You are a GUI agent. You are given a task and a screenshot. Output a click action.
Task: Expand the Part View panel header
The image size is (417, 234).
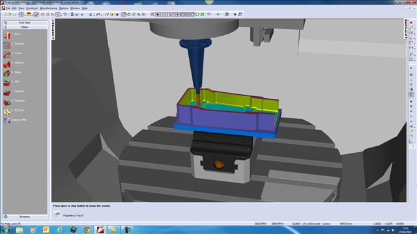(x=25, y=23)
